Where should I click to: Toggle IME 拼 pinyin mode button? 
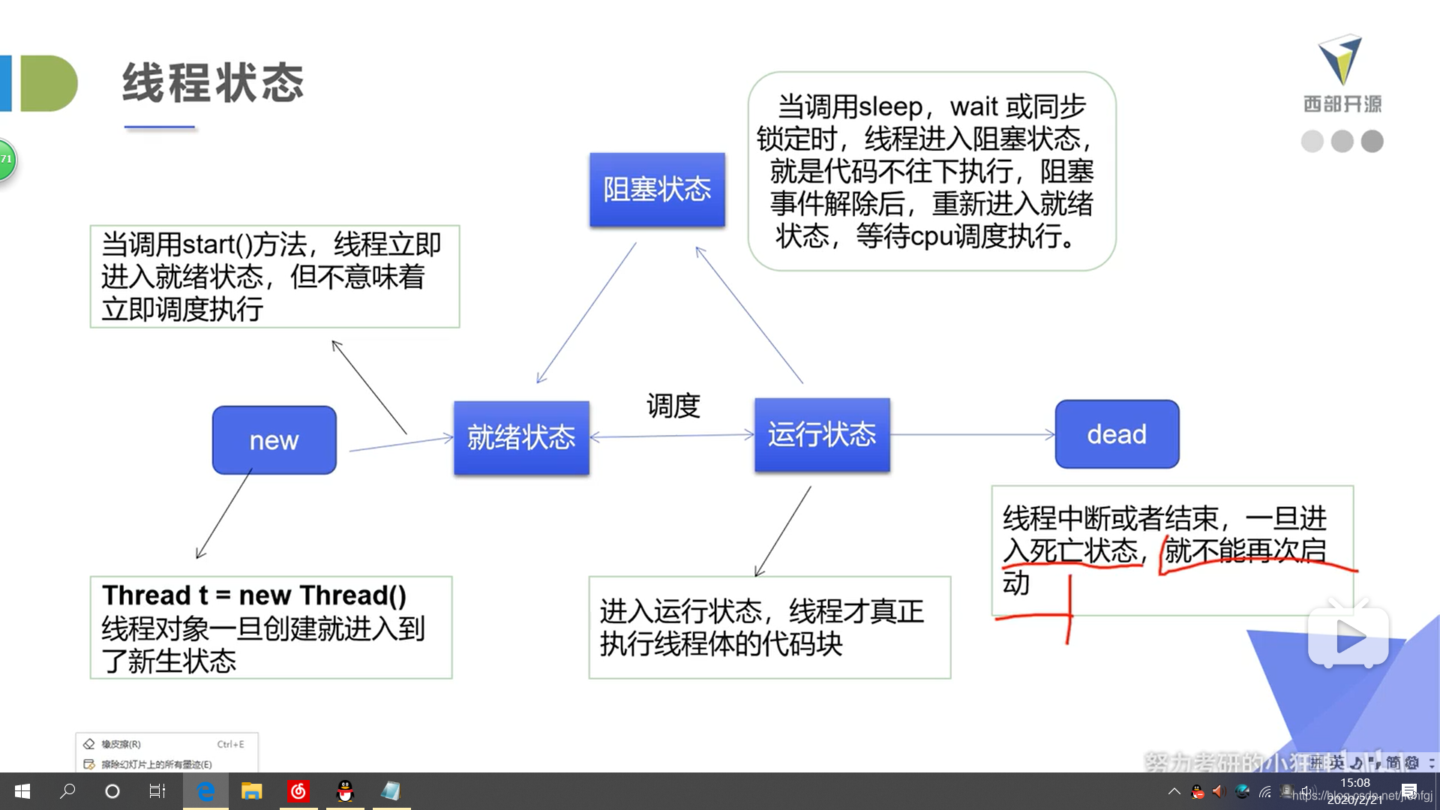(x=1318, y=763)
